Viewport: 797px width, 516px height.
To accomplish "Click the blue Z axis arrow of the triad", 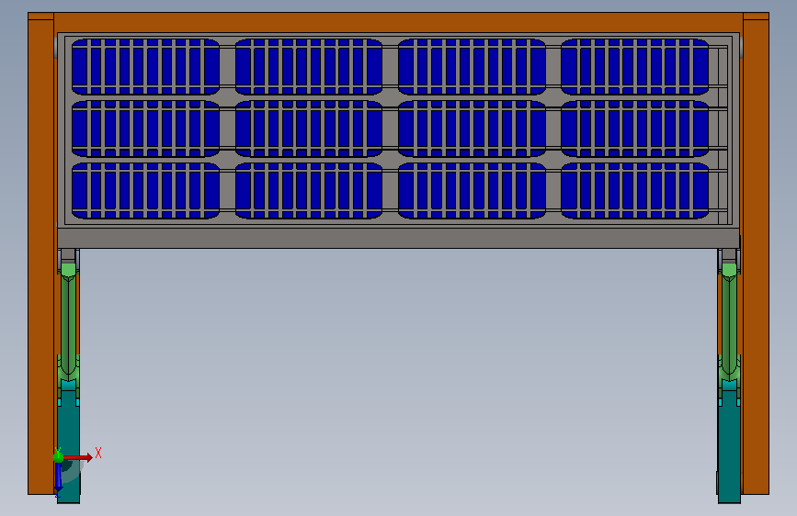I will click(58, 478).
